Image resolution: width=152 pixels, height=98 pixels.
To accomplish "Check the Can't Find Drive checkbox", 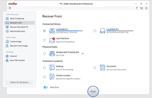I will pos(44,40).
